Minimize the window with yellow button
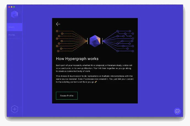Screen dimensions: 190x126 pos(12,7)
